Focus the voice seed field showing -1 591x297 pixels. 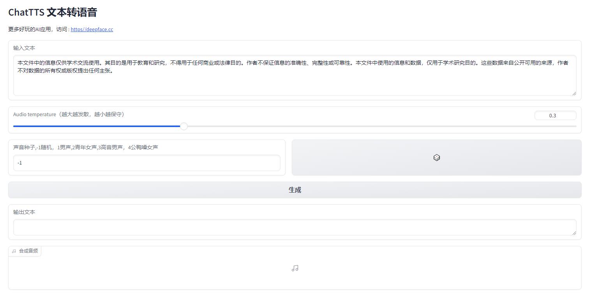pyautogui.click(x=147, y=163)
